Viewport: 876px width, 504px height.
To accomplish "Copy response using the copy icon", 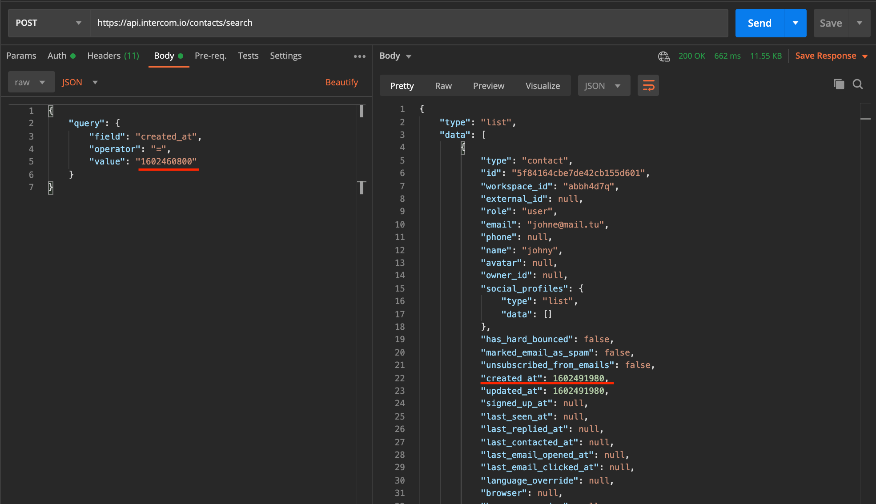I will coord(839,84).
